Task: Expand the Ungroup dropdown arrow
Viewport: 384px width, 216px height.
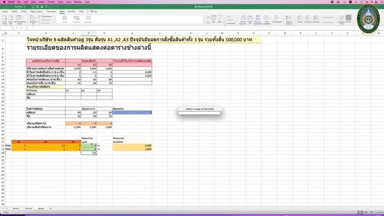Action: pos(310,18)
